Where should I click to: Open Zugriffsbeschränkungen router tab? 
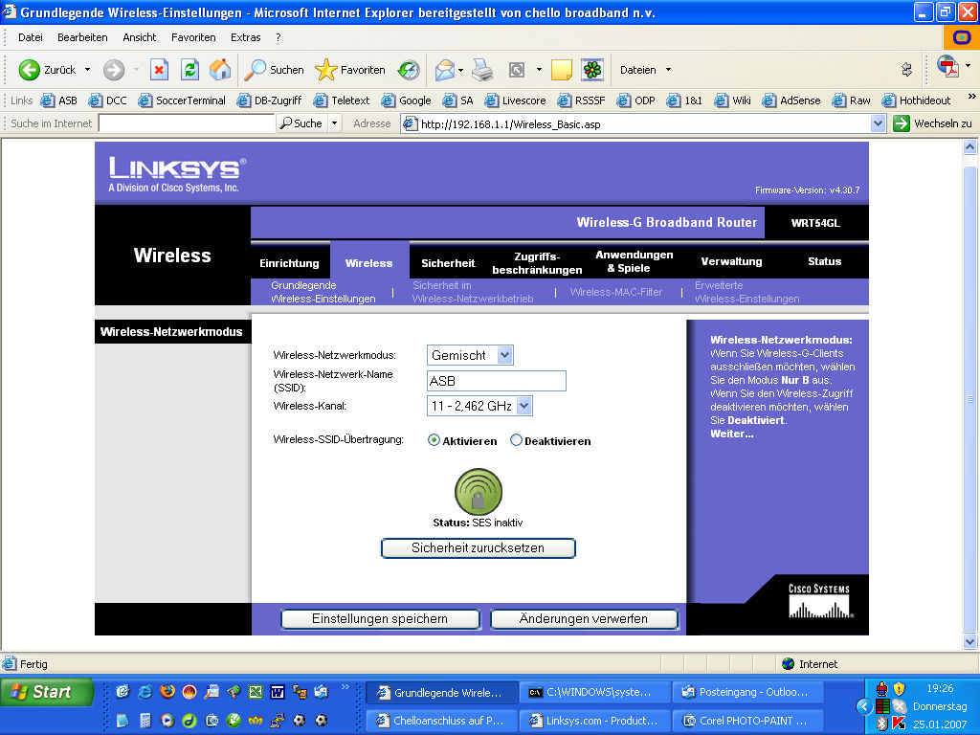pyautogui.click(x=537, y=263)
